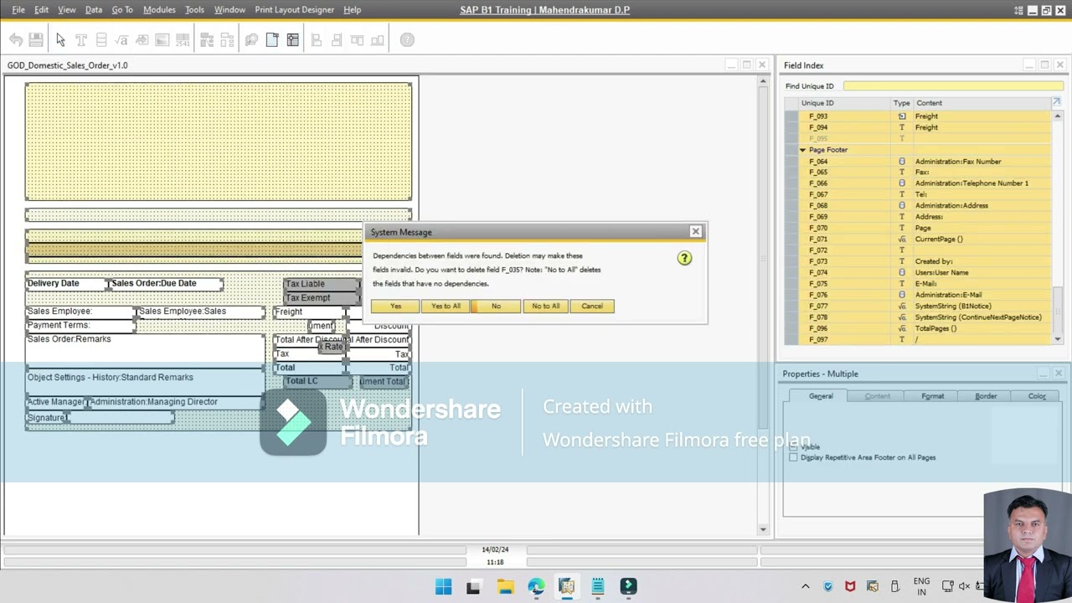
Task: Click the volume muted tray icon
Action: click(965, 586)
